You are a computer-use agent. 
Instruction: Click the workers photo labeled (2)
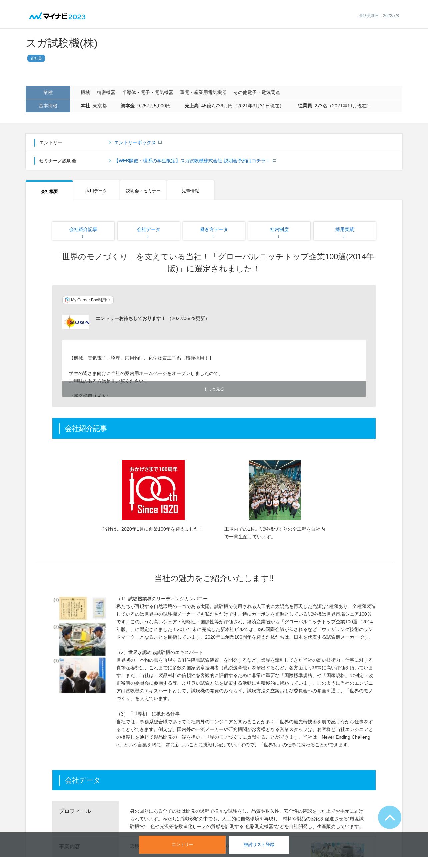pos(82,639)
